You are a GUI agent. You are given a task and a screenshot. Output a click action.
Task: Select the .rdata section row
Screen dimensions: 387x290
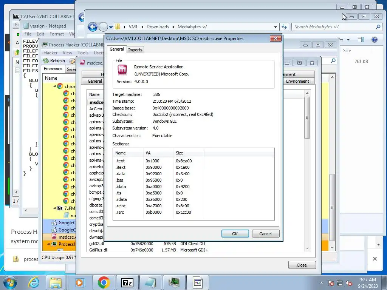click(x=193, y=199)
